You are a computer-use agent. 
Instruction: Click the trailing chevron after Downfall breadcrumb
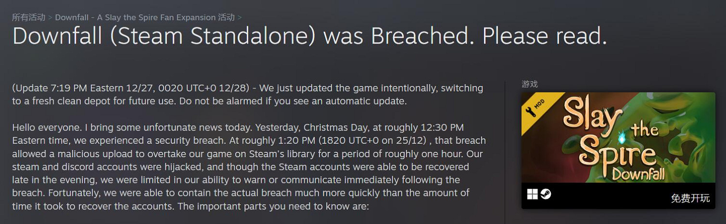pos(240,17)
